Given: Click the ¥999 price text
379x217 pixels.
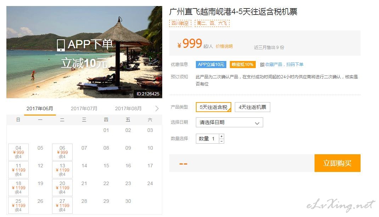Looking at the screenshot, I should point(190,44).
